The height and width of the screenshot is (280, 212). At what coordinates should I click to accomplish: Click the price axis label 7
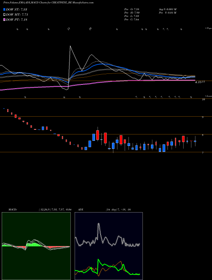[203, 153]
